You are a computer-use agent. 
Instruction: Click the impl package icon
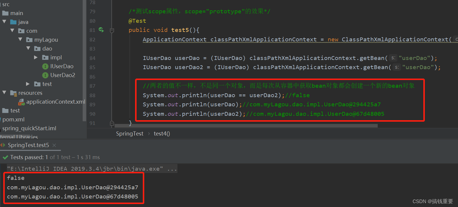tap(45, 57)
